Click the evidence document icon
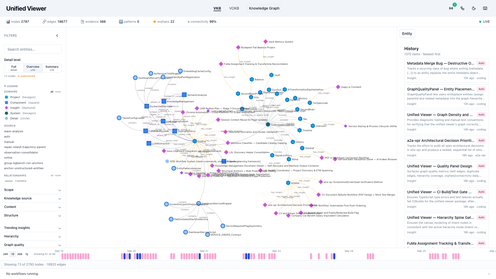This screenshot has height=279, width=496. (82, 22)
